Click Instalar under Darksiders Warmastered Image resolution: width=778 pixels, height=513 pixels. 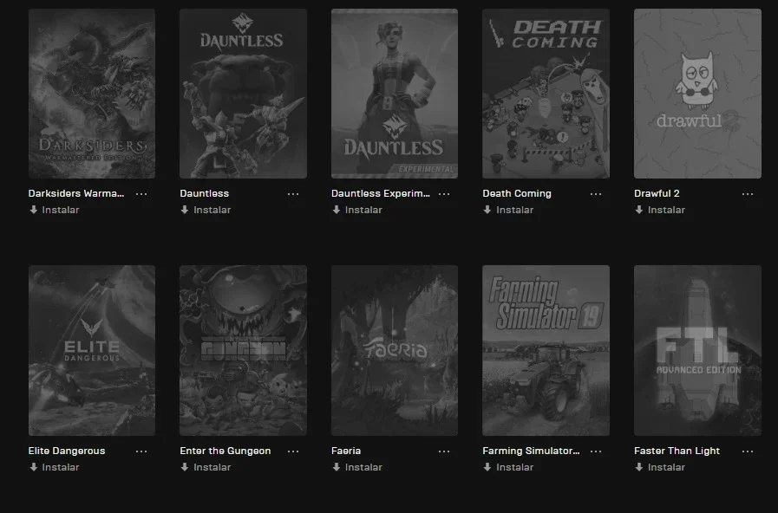click(54, 210)
